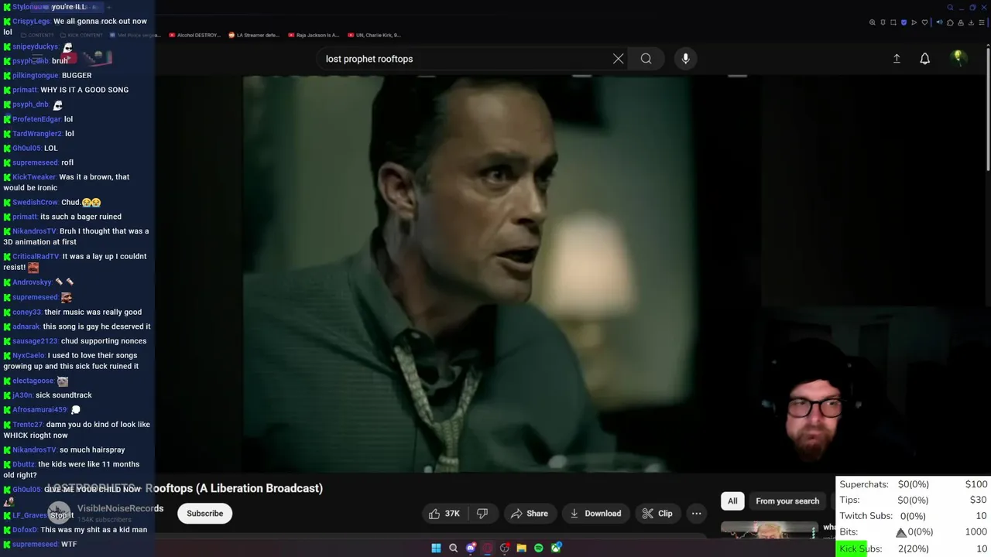
Task: Click chat username SwedishCrow
Action: [36, 203]
